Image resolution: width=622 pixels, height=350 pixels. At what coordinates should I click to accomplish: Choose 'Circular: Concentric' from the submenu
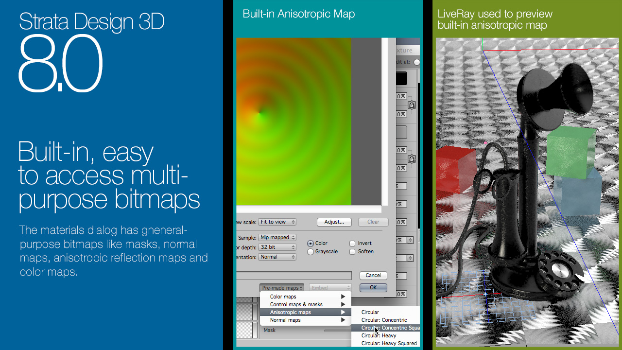[385, 320]
